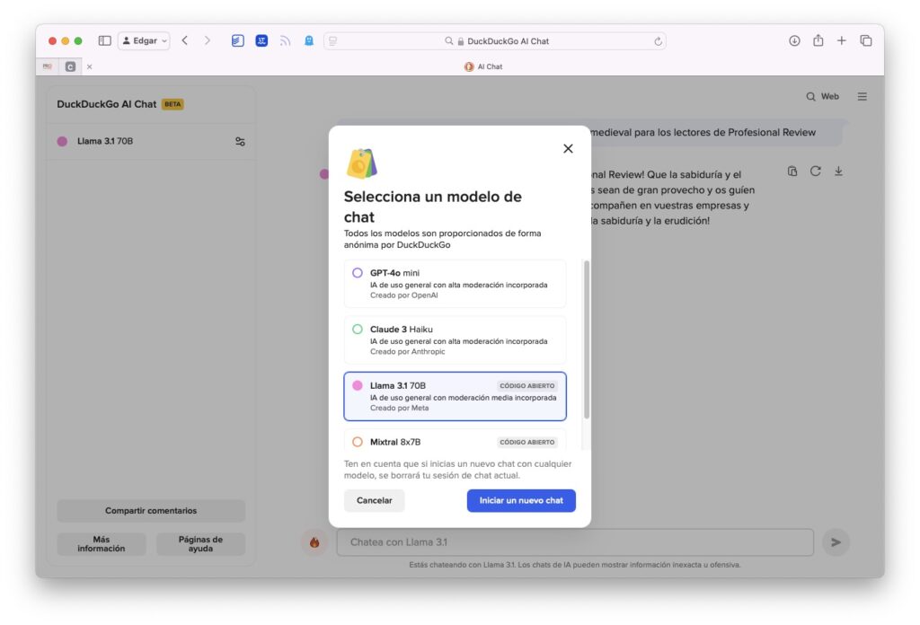Click the reader icon in the address bar
920x625 pixels.
pyautogui.click(x=333, y=41)
